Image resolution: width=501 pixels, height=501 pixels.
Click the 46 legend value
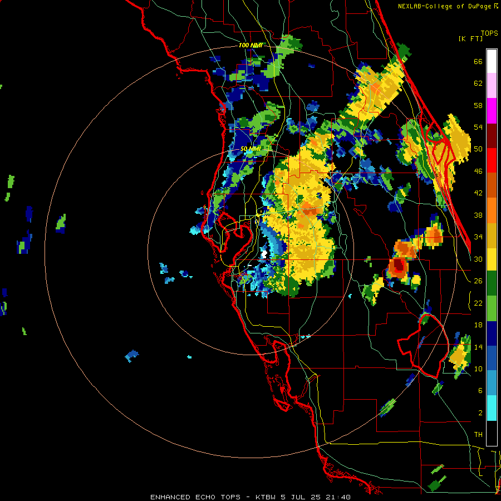coord(478,171)
